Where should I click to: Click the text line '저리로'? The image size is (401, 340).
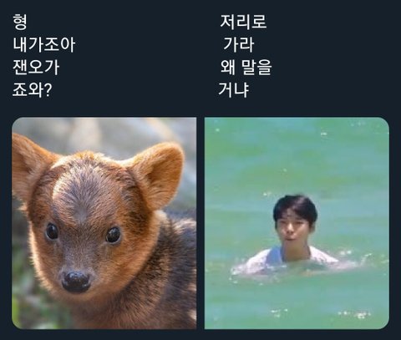[x=243, y=22]
